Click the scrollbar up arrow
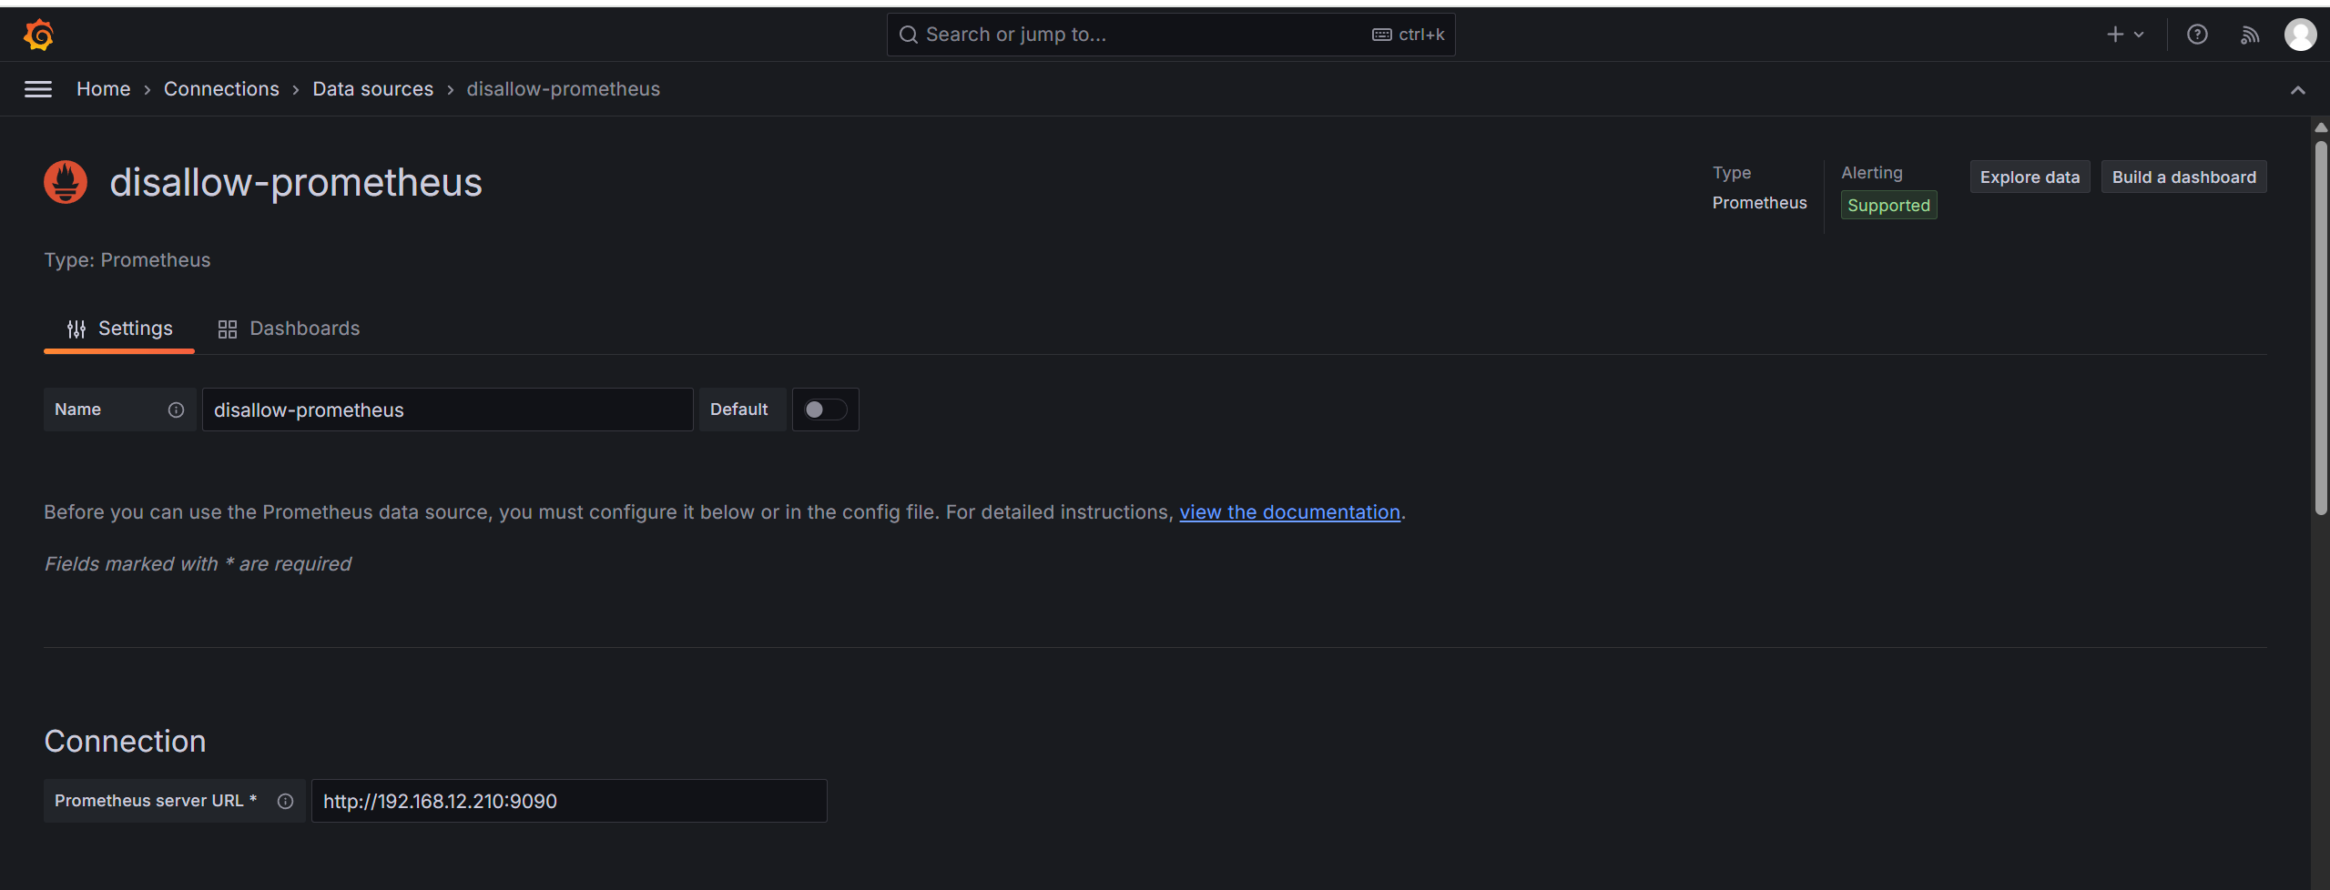2330x890 pixels. [x=2321, y=128]
